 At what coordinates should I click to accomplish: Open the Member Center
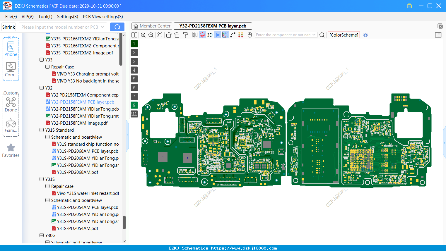click(x=152, y=26)
